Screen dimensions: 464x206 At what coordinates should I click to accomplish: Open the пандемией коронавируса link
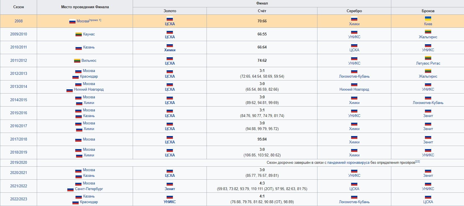click(x=348, y=163)
